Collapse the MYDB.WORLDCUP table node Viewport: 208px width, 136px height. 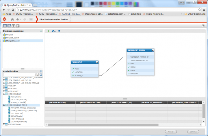[4, 94]
